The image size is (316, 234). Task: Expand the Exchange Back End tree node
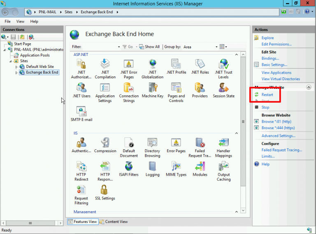coord(16,73)
